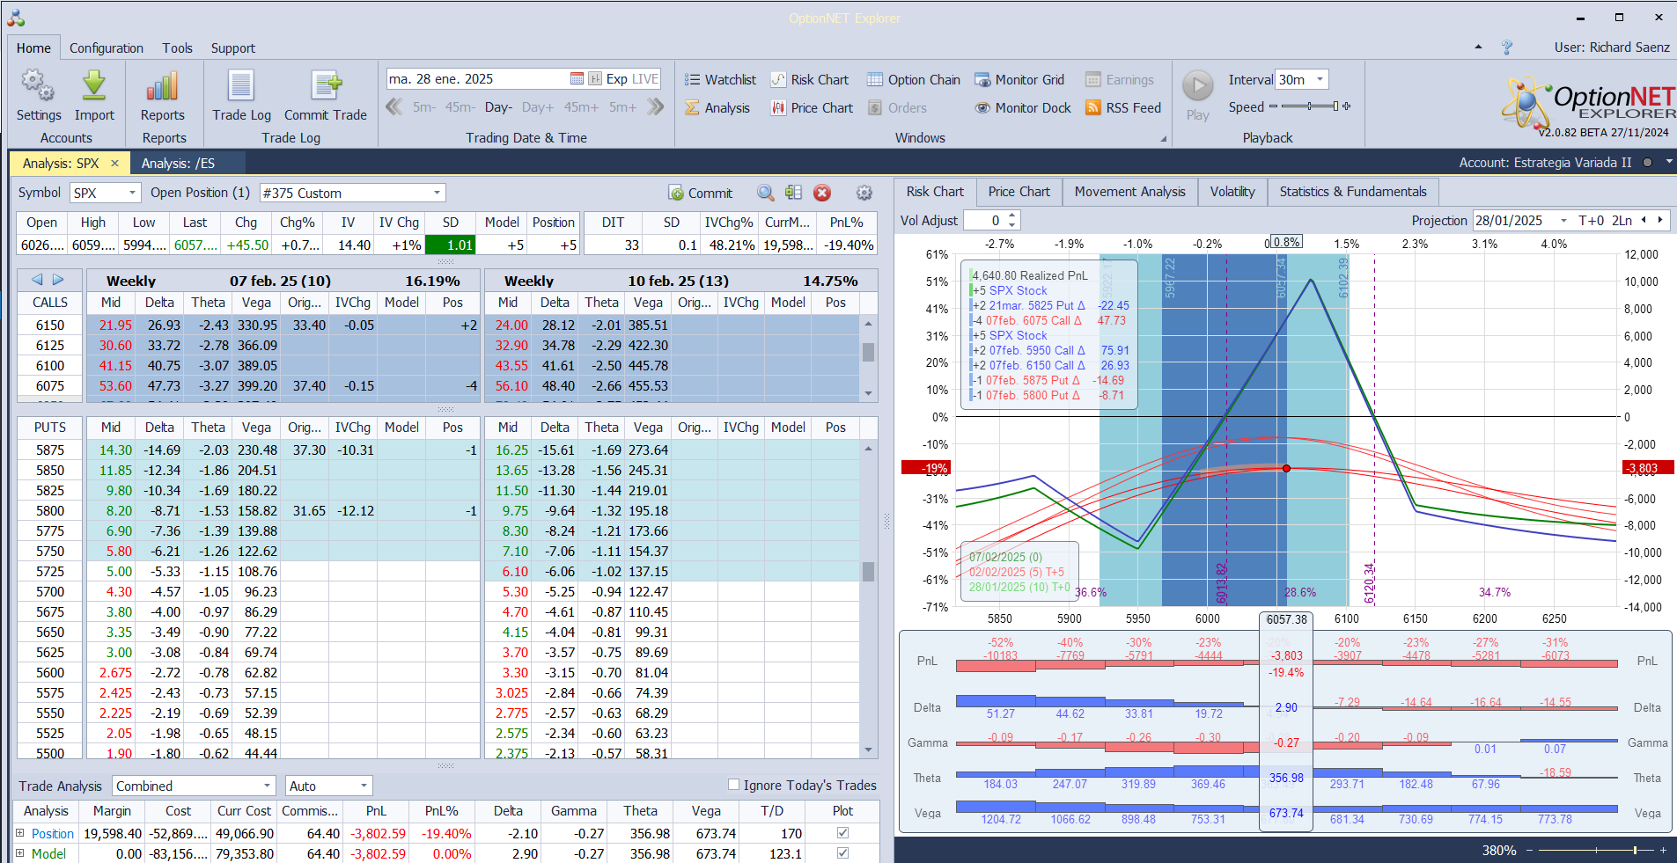This screenshot has width=1677, height=863.
Task: Open the Auto dropdown in Trade Analysis
Action: click(x=364, y=786)
